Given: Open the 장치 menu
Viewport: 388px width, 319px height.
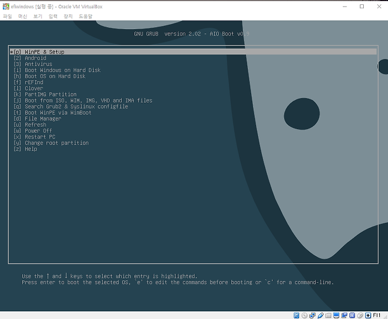Looking at the screenshot, I should click(x=68, y=16).
